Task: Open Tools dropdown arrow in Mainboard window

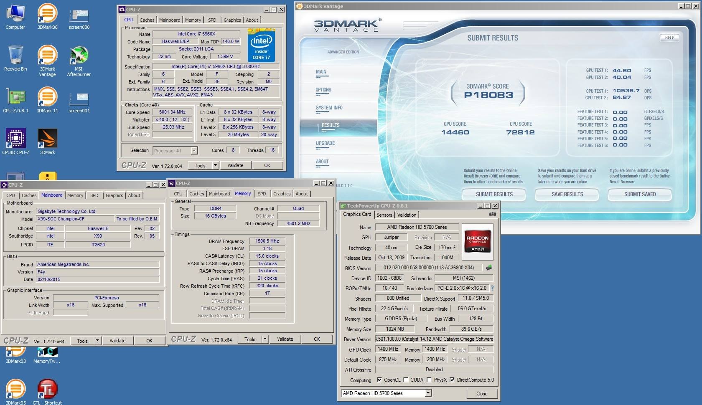Action: [97, 341]
